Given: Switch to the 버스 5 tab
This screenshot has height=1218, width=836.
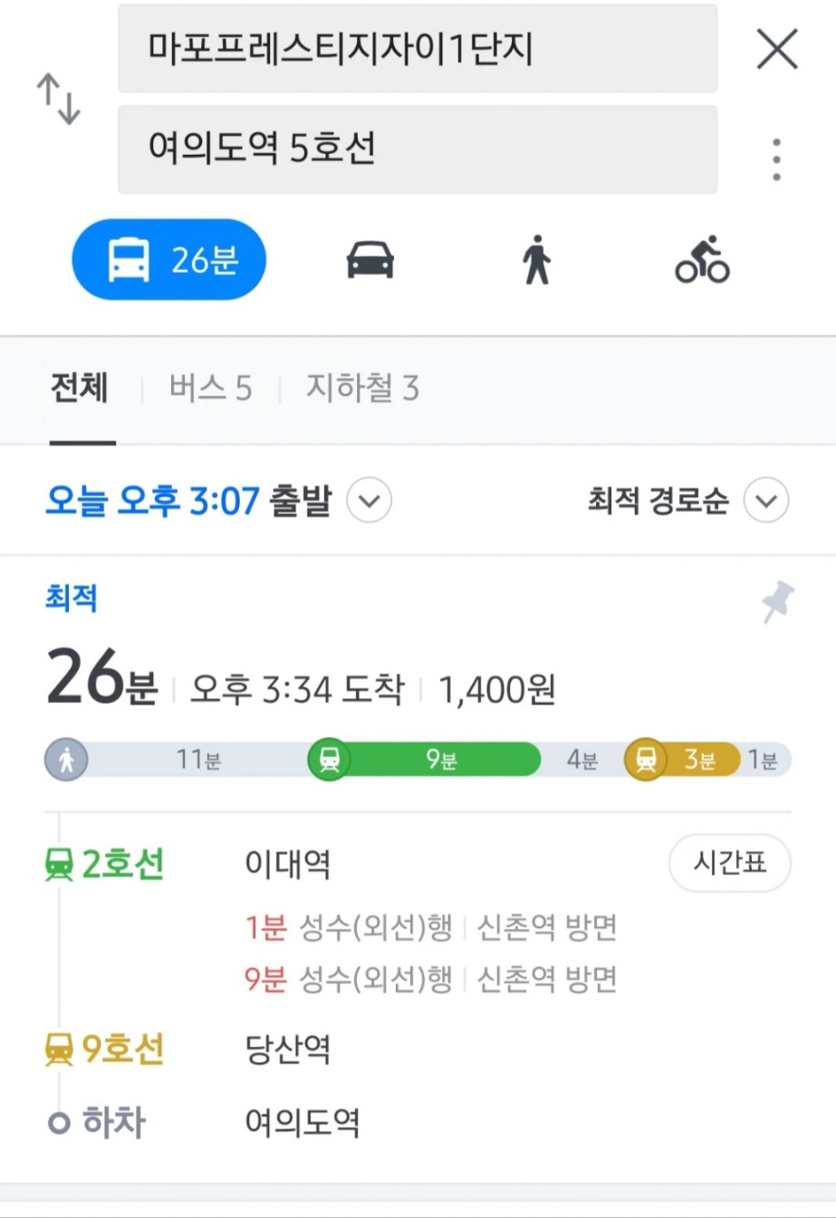Looking at the screenshot, I should pyautogui.click(x=210, y=388).
